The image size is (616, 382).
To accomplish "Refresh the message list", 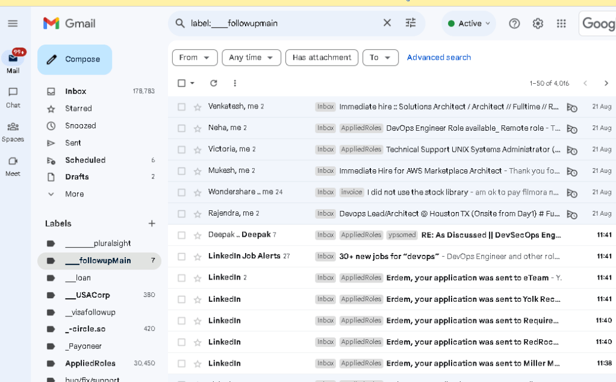I will pos(214,83).
